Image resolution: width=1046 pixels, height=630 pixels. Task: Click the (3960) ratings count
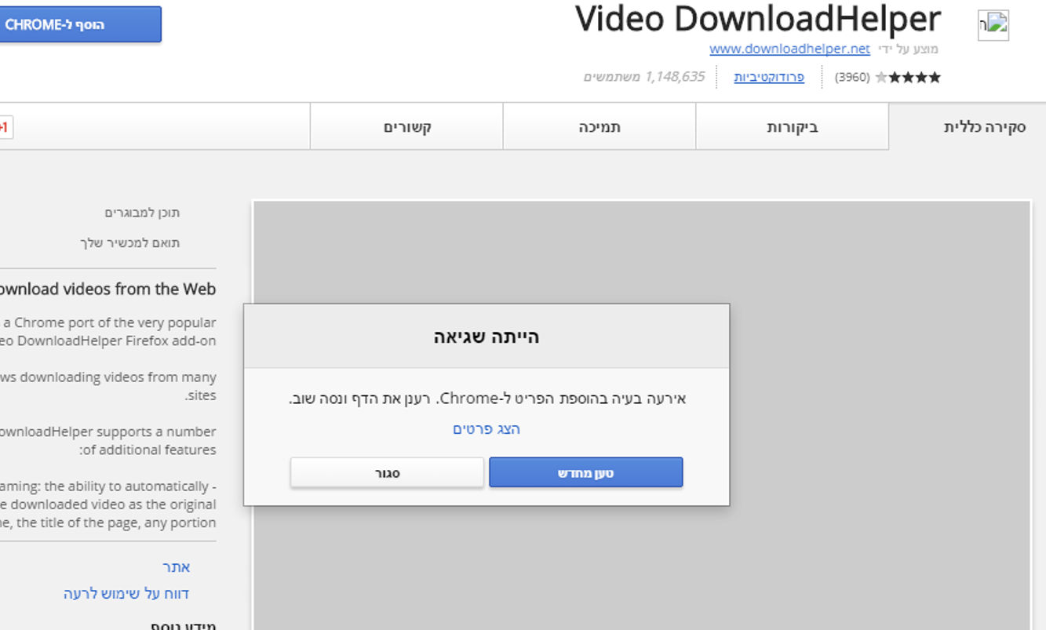852,77
